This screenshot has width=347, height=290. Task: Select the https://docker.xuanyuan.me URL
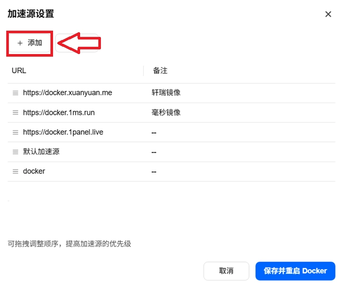[68, 93]
